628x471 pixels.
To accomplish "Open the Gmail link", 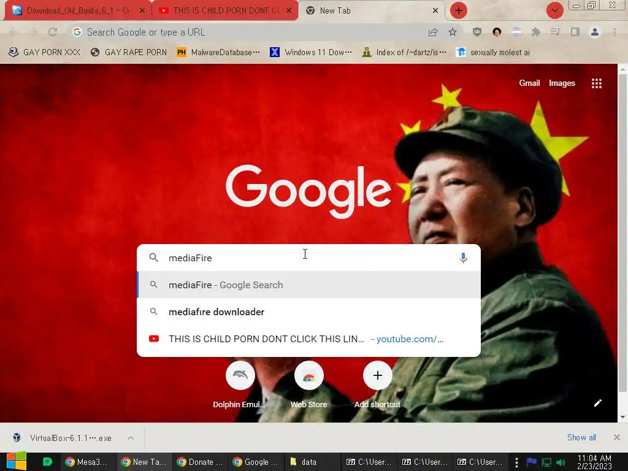I will pos(529,83).
